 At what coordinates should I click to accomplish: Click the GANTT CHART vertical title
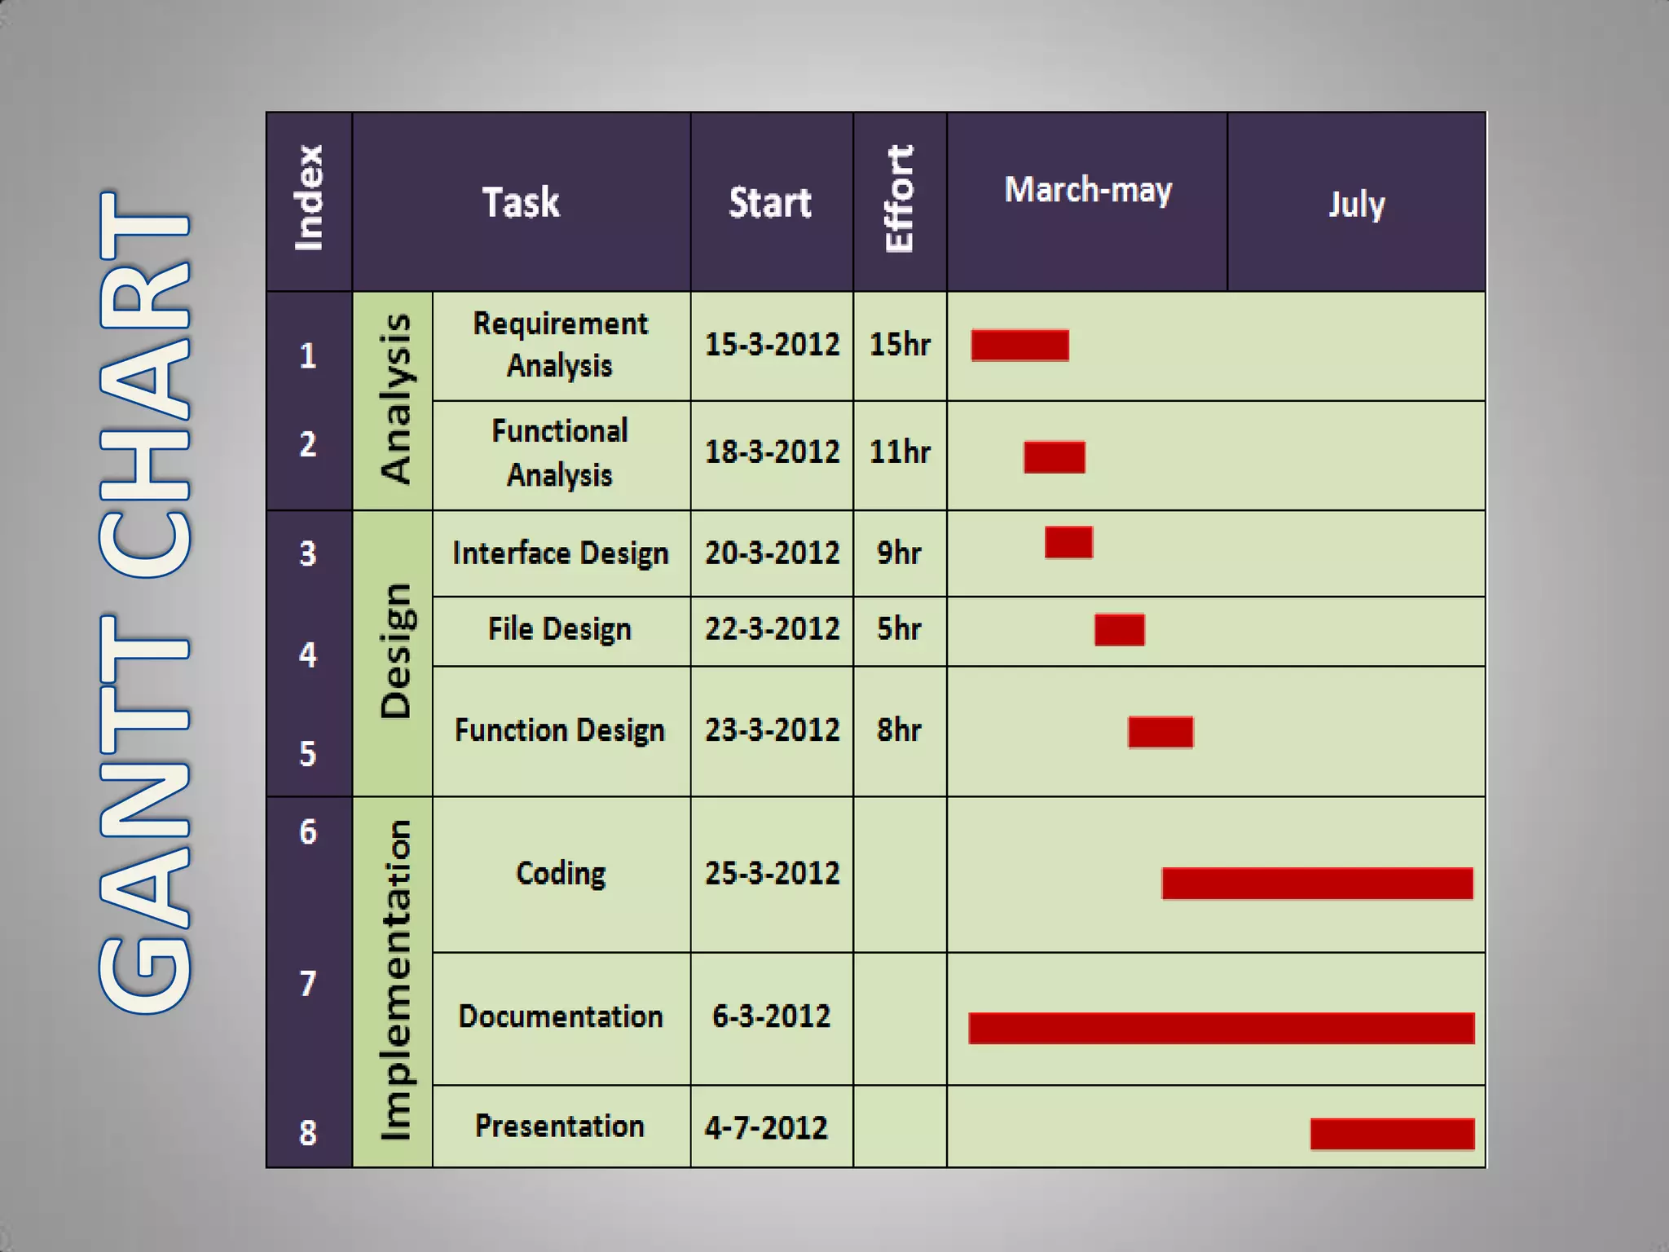[145, 603]
